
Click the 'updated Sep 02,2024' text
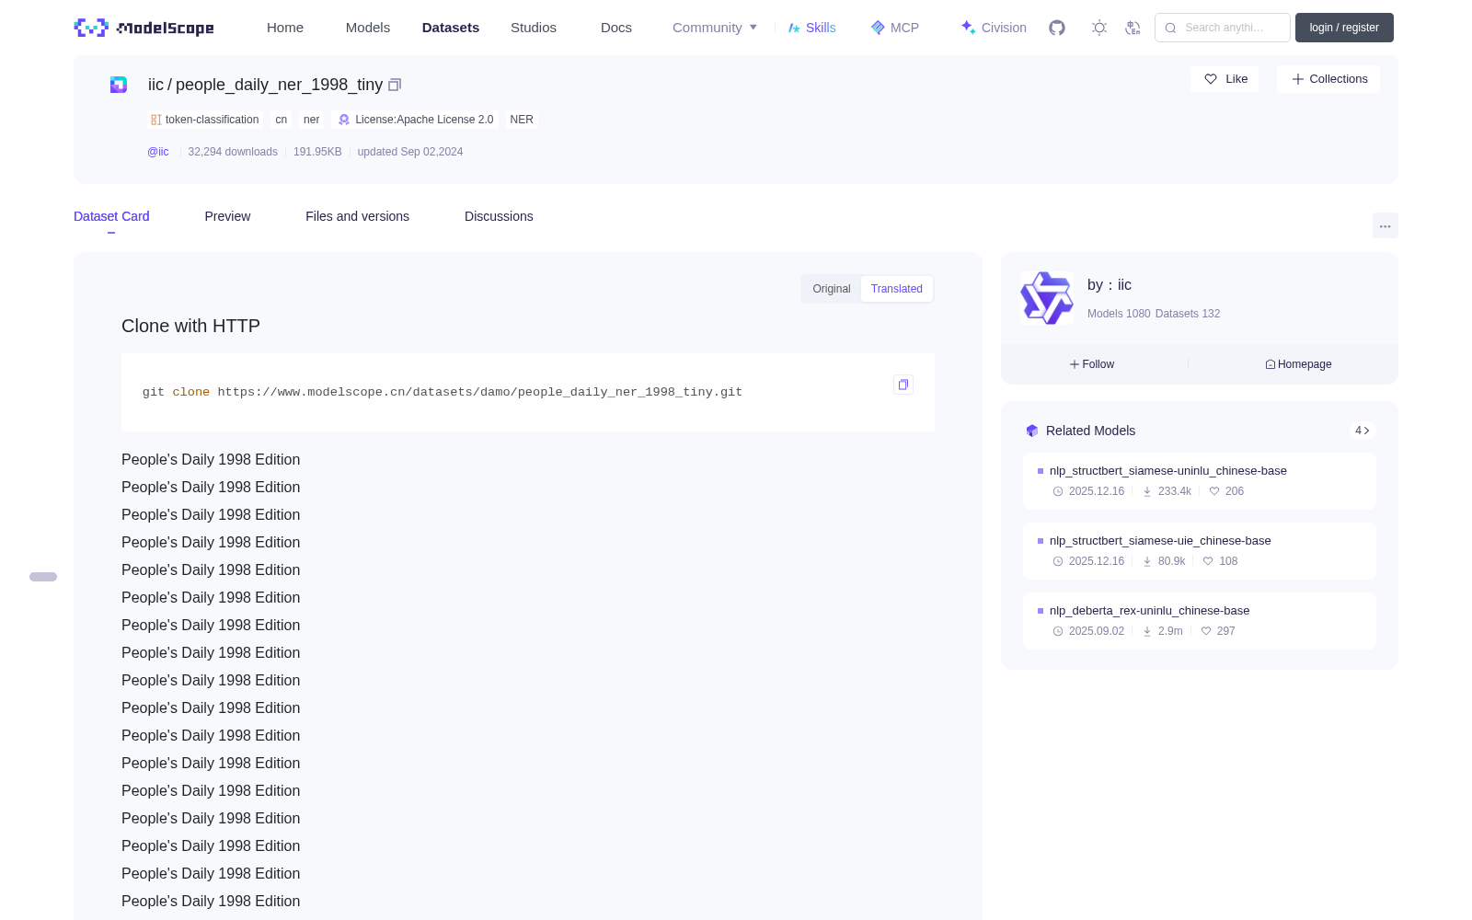click(410, 152)
